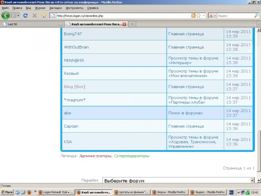Open user profile MИsh@НЯ
This screenshot has width=261, height=196.
(74, 60)
